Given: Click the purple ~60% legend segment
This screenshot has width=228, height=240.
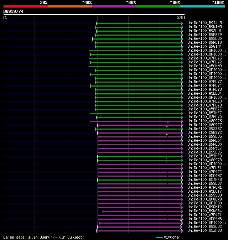Looking at the screenshot, I should click(114, 6).
